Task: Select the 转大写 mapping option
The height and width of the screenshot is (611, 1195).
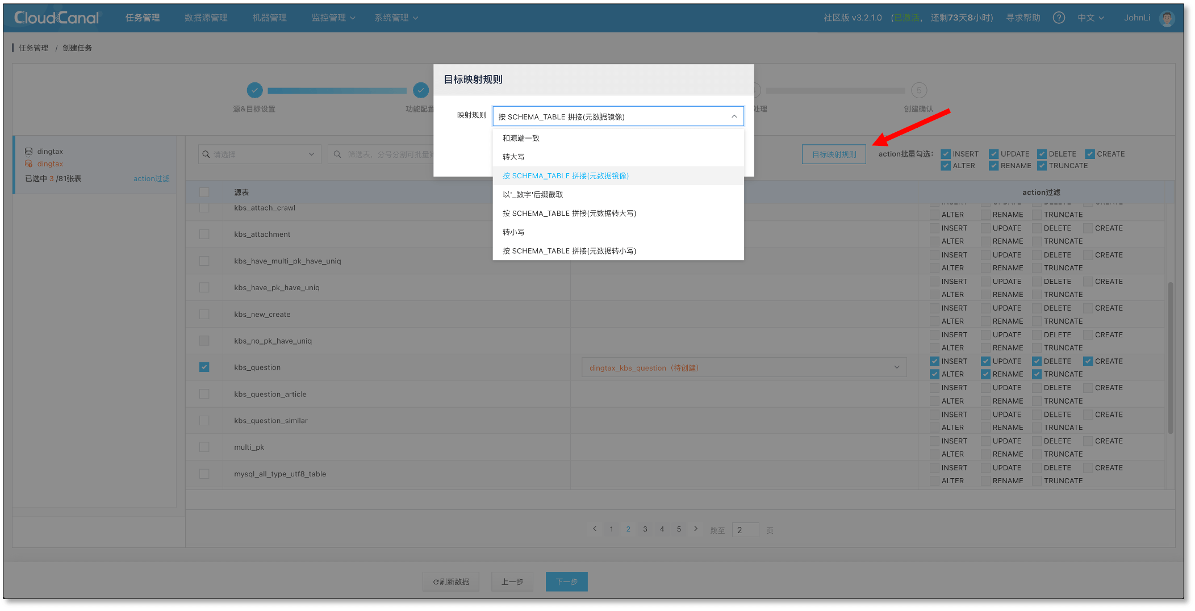Action: tap(513, 157)
